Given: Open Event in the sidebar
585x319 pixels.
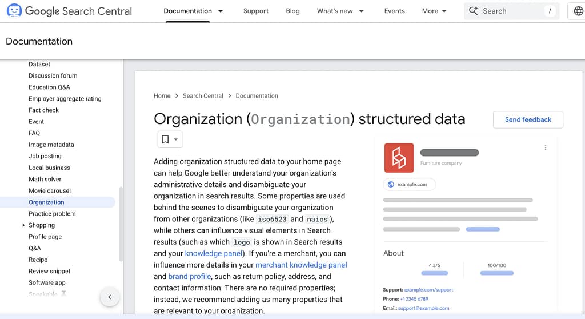Looking at the screenshot, I should (x=36, y=122).
